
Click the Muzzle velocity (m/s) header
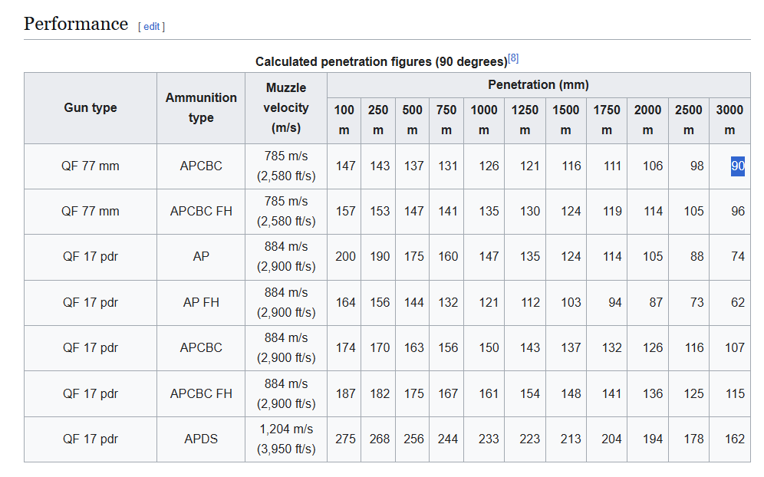(286, 108)
